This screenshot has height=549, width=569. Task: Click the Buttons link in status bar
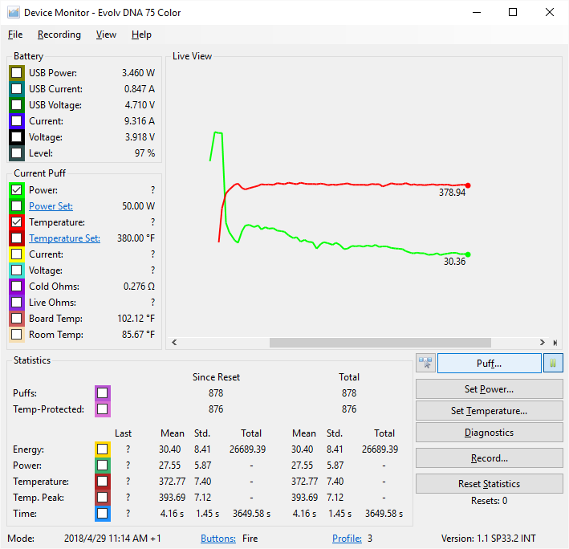tap(218, 538)
